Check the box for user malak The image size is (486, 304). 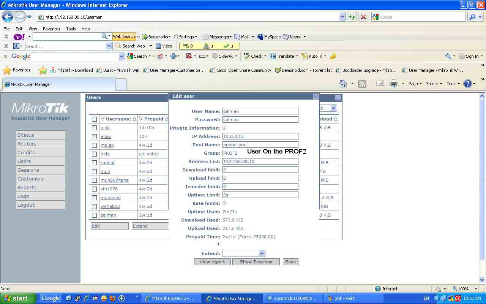(94, 145)
